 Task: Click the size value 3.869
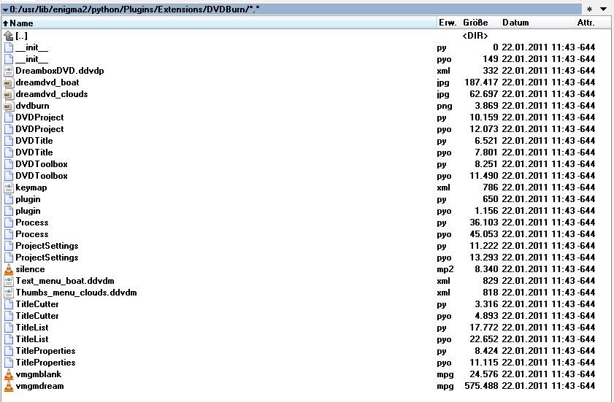click(x=486, y=106)
